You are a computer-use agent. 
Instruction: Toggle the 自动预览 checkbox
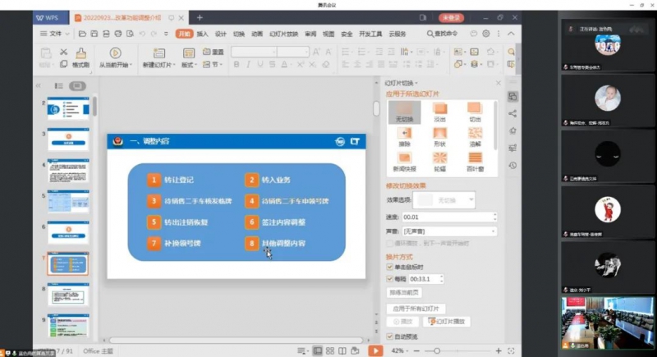(389, 336)
